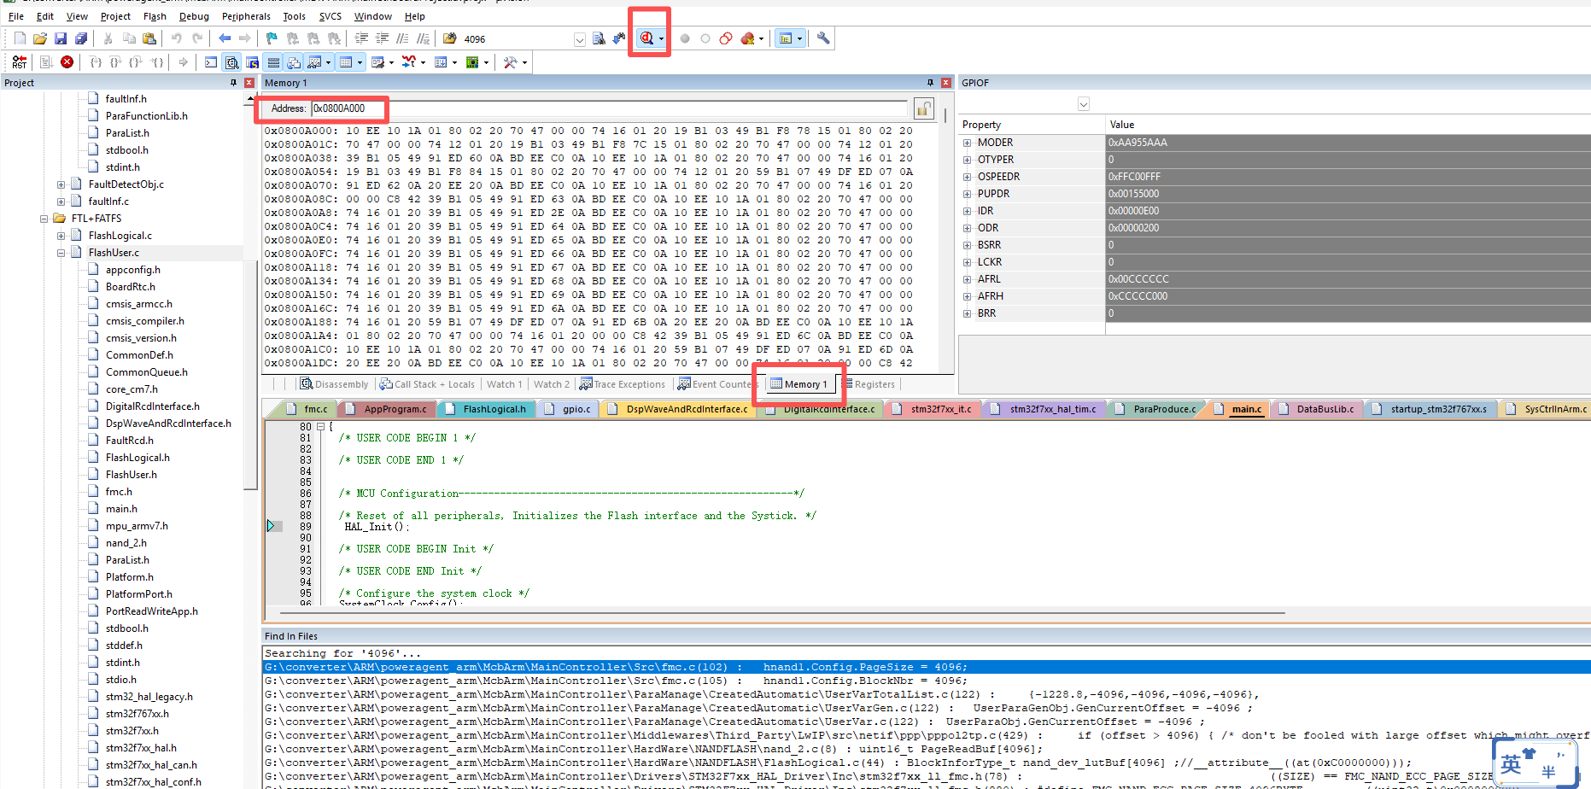Viewport: 1591px width, 789px height.
Task: Open Toolbox hammer icon
Action: (510, 62)
